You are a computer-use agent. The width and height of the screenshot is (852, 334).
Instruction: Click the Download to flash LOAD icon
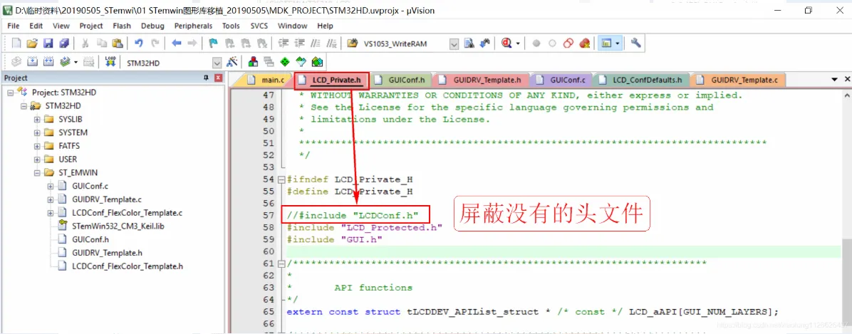point(110,62)
